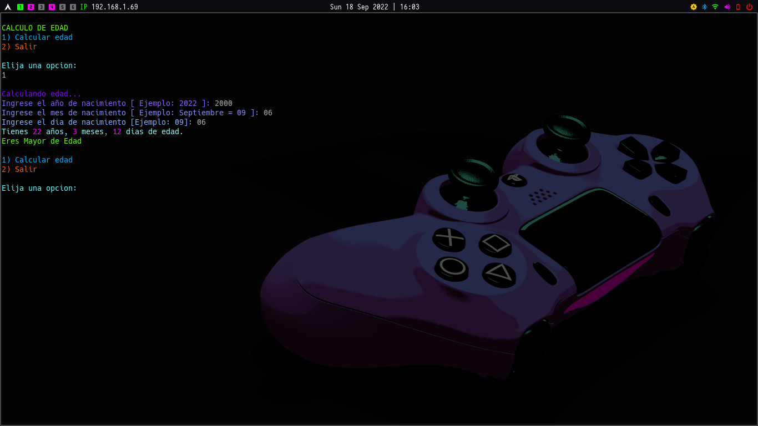Click the first '1) Calcular edad' line
The height and width of the screenshot is (426, 758).
tap(37, 37)
